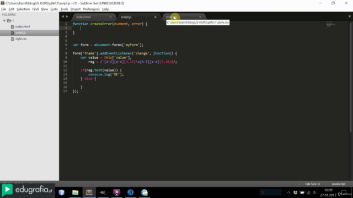Open the View menu
This screenshot has height=198, width=353.
tap(44, 9)
